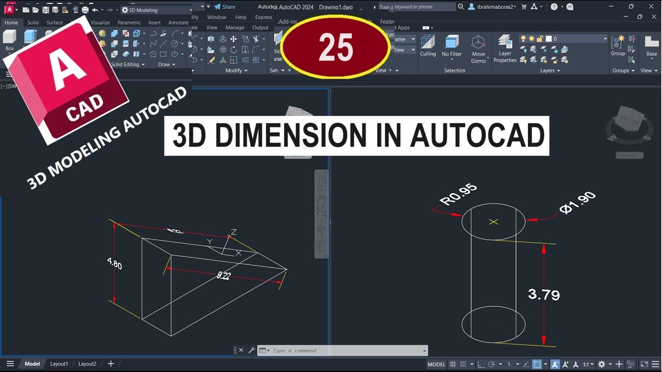Click the Save As icon
Image resolution: width=662 pixels, height=372 pixels.
[55, 10]
